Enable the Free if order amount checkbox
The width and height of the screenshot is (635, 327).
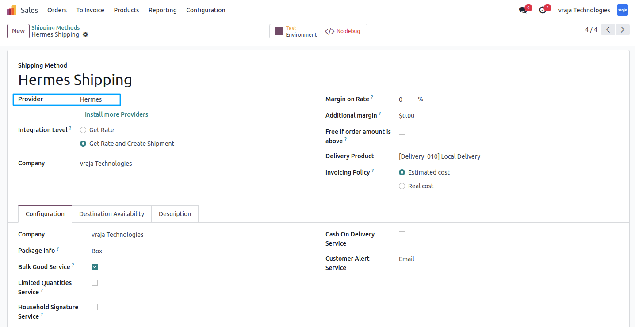click(402, 132)
